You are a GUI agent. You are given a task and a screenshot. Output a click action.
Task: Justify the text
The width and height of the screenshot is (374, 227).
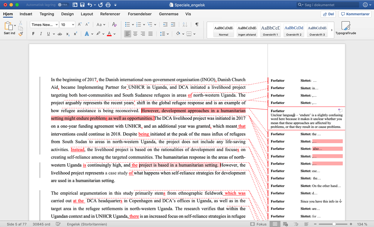point(150,34)
